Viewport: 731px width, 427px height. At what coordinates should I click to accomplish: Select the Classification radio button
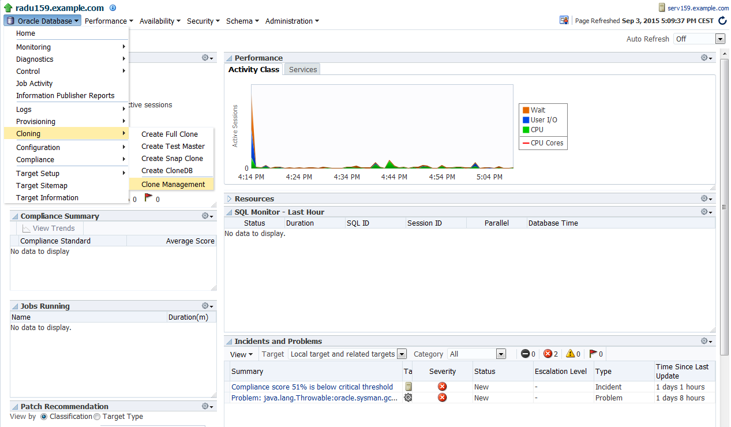pos(44,417)
